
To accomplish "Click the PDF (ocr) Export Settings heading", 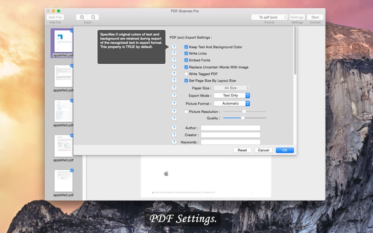I will (191, 37).
